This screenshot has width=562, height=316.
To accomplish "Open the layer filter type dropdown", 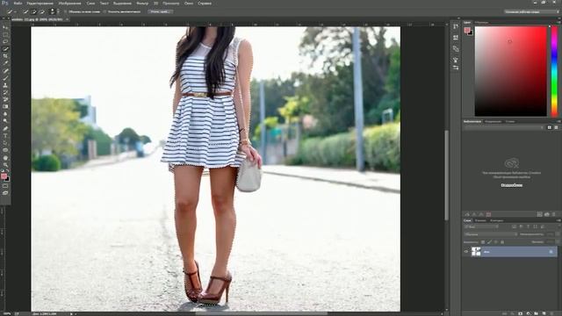I will (481, 226).
